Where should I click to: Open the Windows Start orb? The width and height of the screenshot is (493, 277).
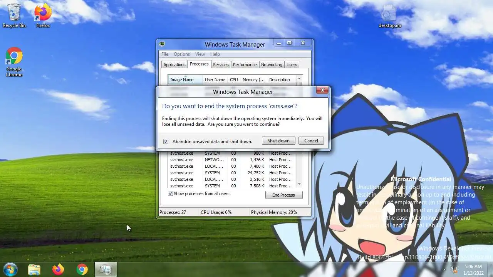tap(10, 269)
